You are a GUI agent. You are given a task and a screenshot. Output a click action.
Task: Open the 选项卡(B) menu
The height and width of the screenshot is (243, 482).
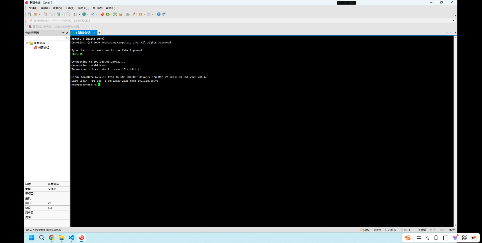83,8
